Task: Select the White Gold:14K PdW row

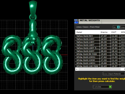Action: pyautogui.click(x=100, y=66)
